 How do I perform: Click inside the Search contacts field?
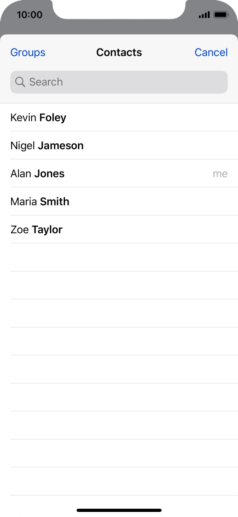coord(125,82)
